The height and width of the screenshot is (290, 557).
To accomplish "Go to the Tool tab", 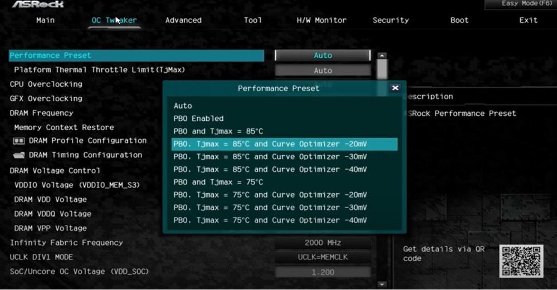I will point(252,20).
